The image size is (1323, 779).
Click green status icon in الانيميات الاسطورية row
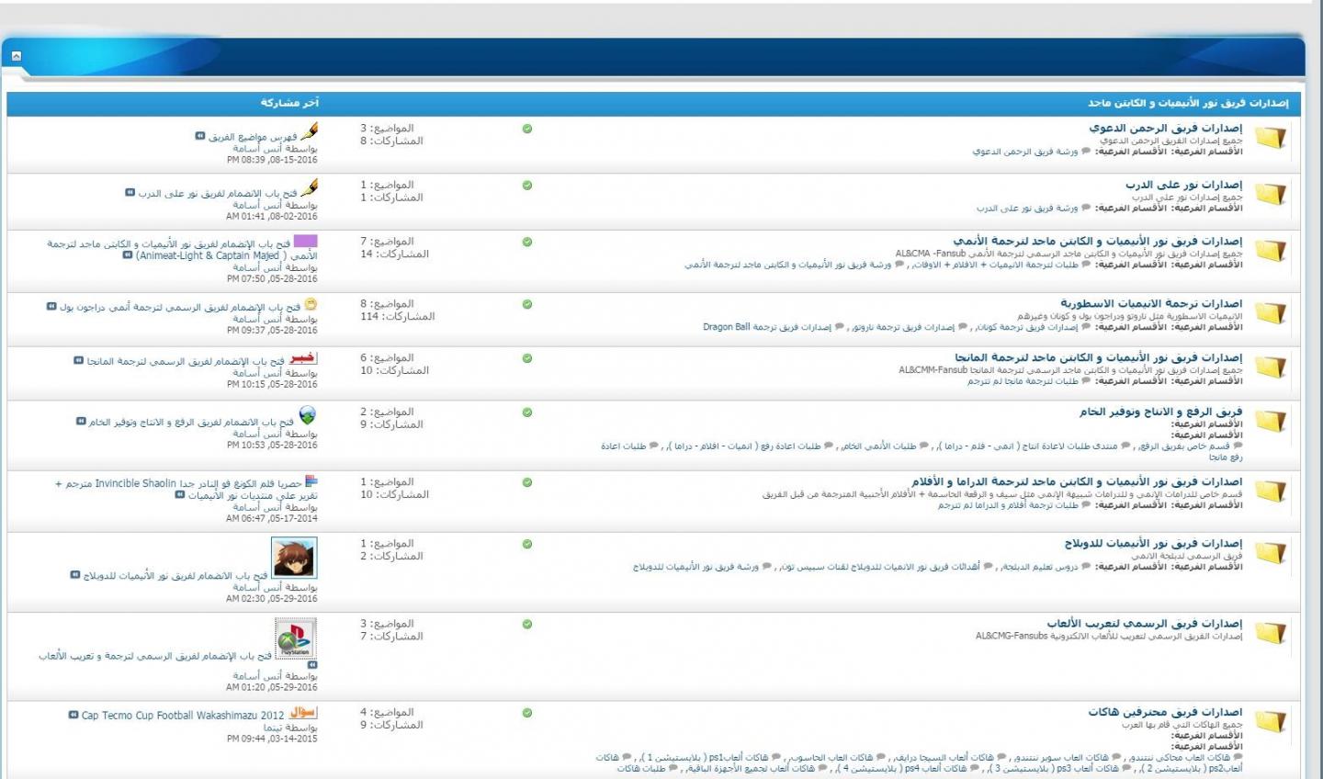click(x=527, y=304)
